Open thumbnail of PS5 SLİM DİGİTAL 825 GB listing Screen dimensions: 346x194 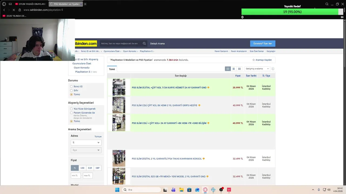click(119, 176)
